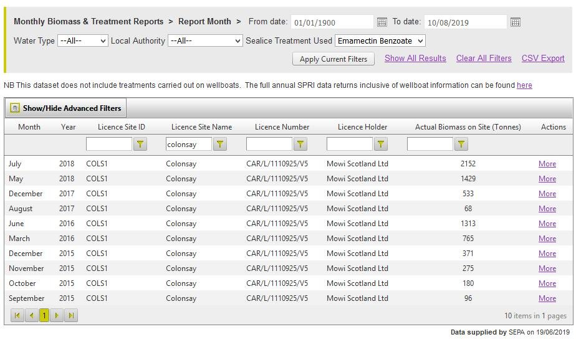Go to the next results page
The image size is (576, 342).
pos(57,316)
